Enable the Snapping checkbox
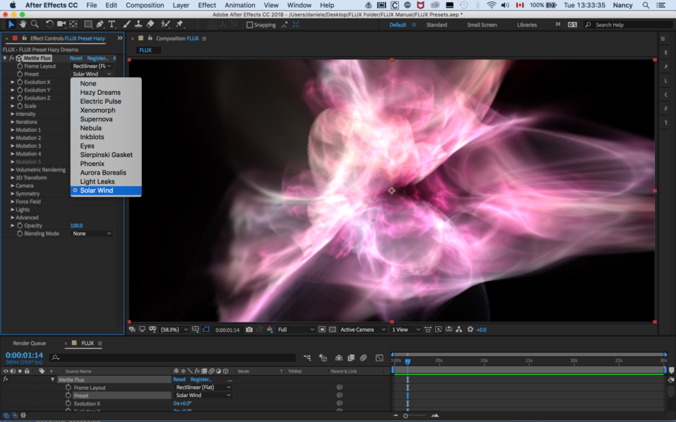 (250, 25)
